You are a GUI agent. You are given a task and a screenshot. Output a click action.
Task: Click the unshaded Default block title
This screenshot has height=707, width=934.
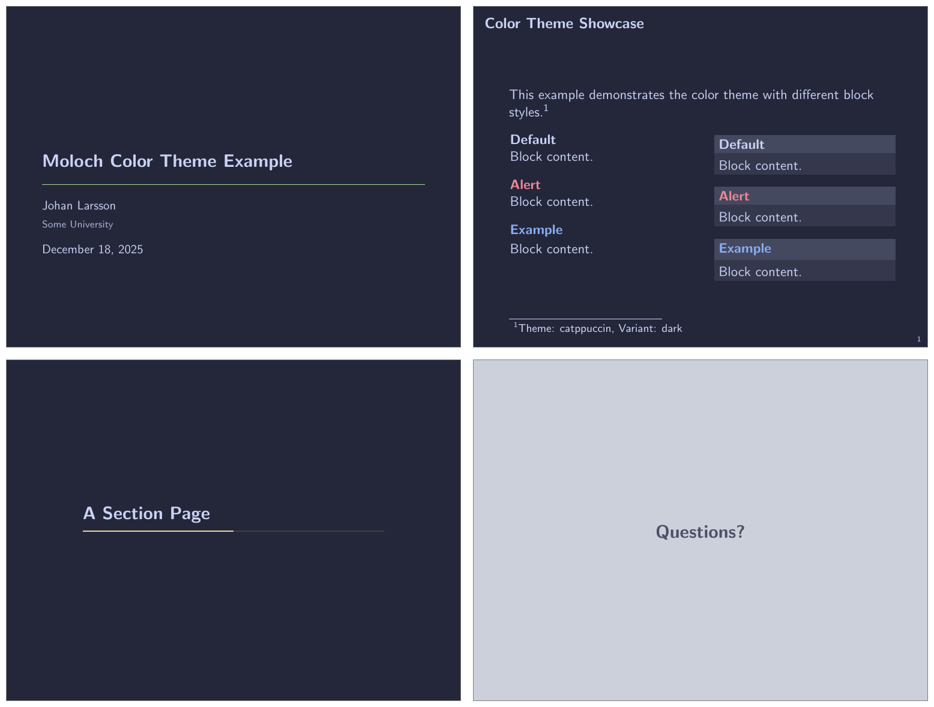click(532, 139)
